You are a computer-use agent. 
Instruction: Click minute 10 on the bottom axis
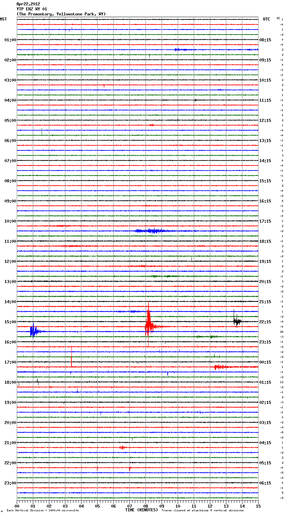178,506
